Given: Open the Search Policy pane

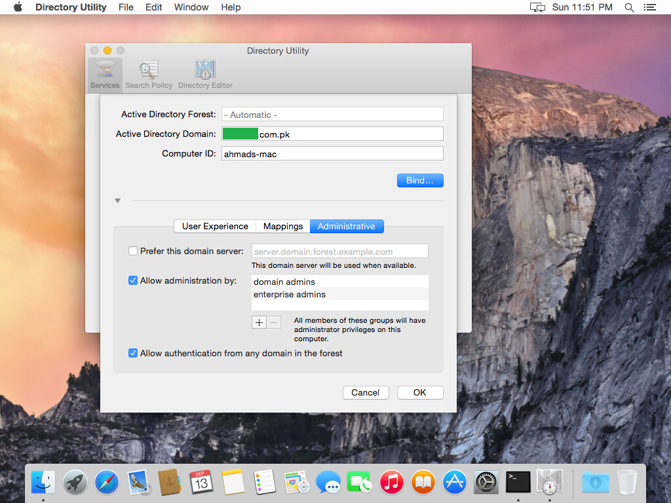Looking at the screenshot, I should coord(148,72).
